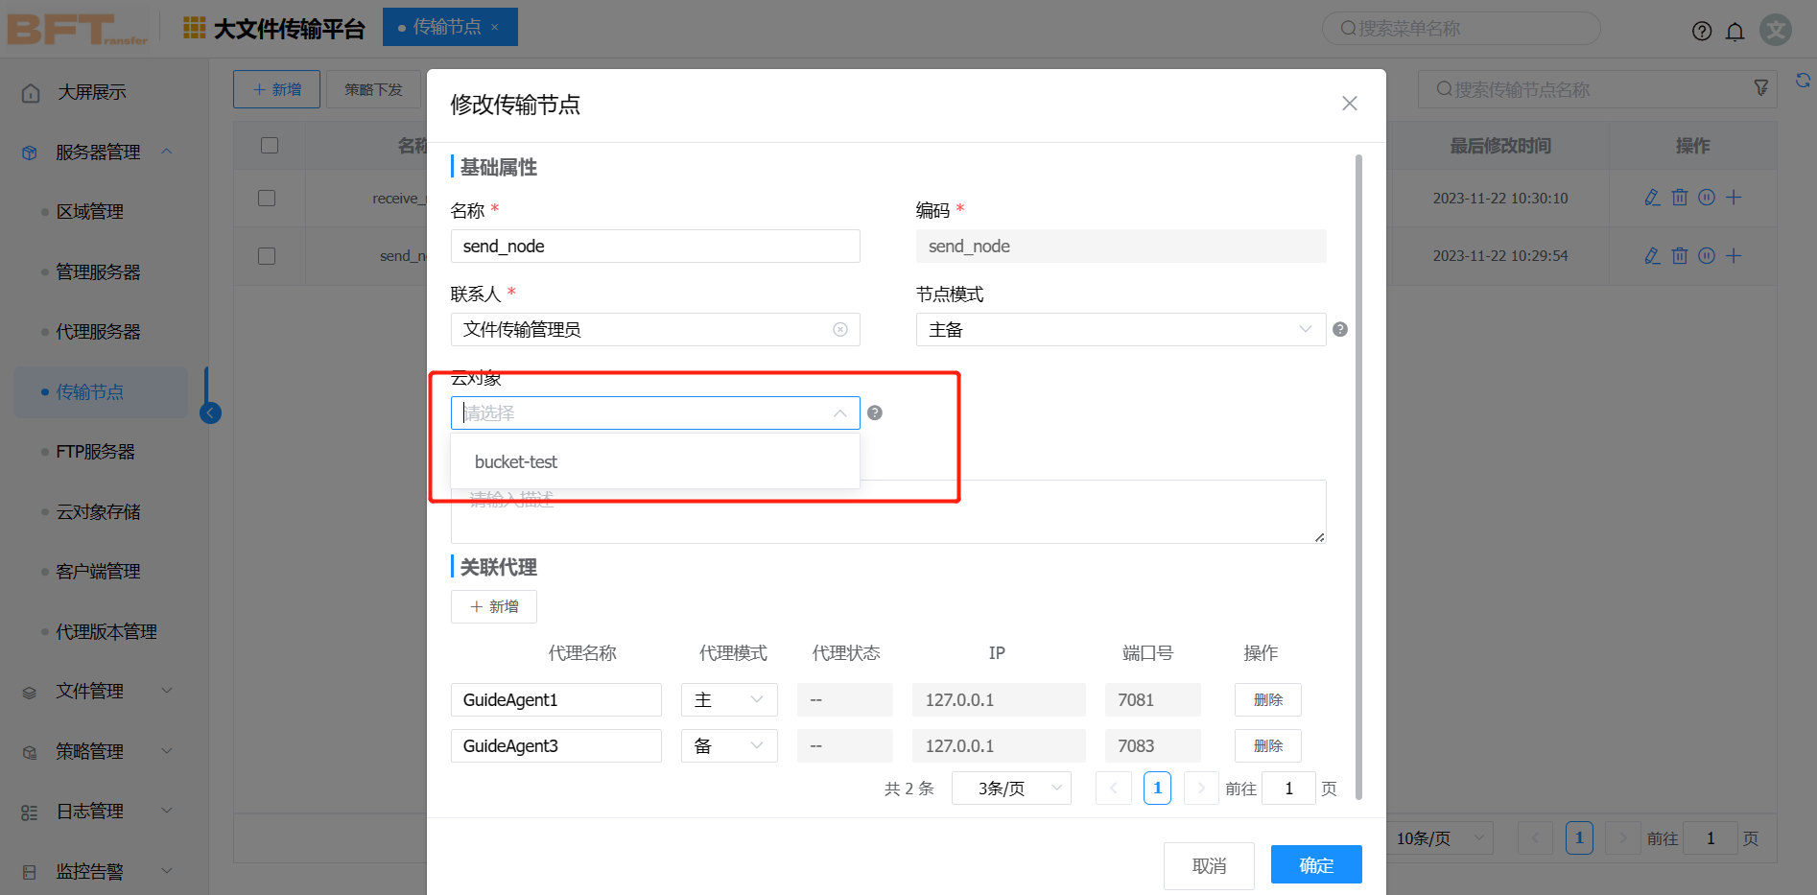Close the 修改传输节点 dialog with the X
The height and width of the screenshot is (895, 1817).
coord(1350,104)
